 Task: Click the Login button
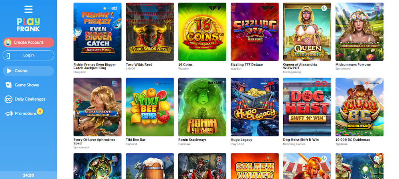[x=28, y=55]
